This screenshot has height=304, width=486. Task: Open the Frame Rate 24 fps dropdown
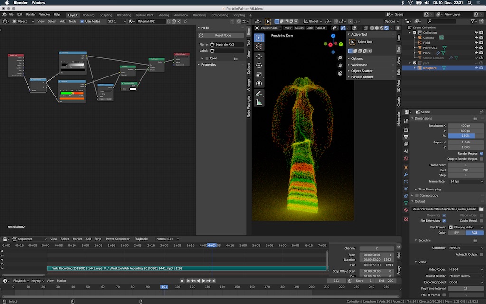click(466, 181)
